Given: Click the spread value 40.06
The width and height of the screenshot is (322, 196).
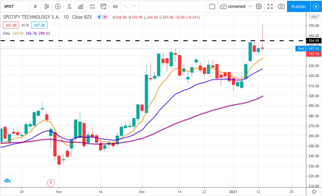Looking at the screenshot, I should click(x=25, y=25).
